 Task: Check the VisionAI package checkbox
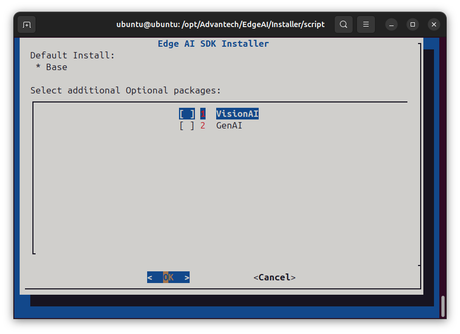pyautogui.click(x=187, y=114)
